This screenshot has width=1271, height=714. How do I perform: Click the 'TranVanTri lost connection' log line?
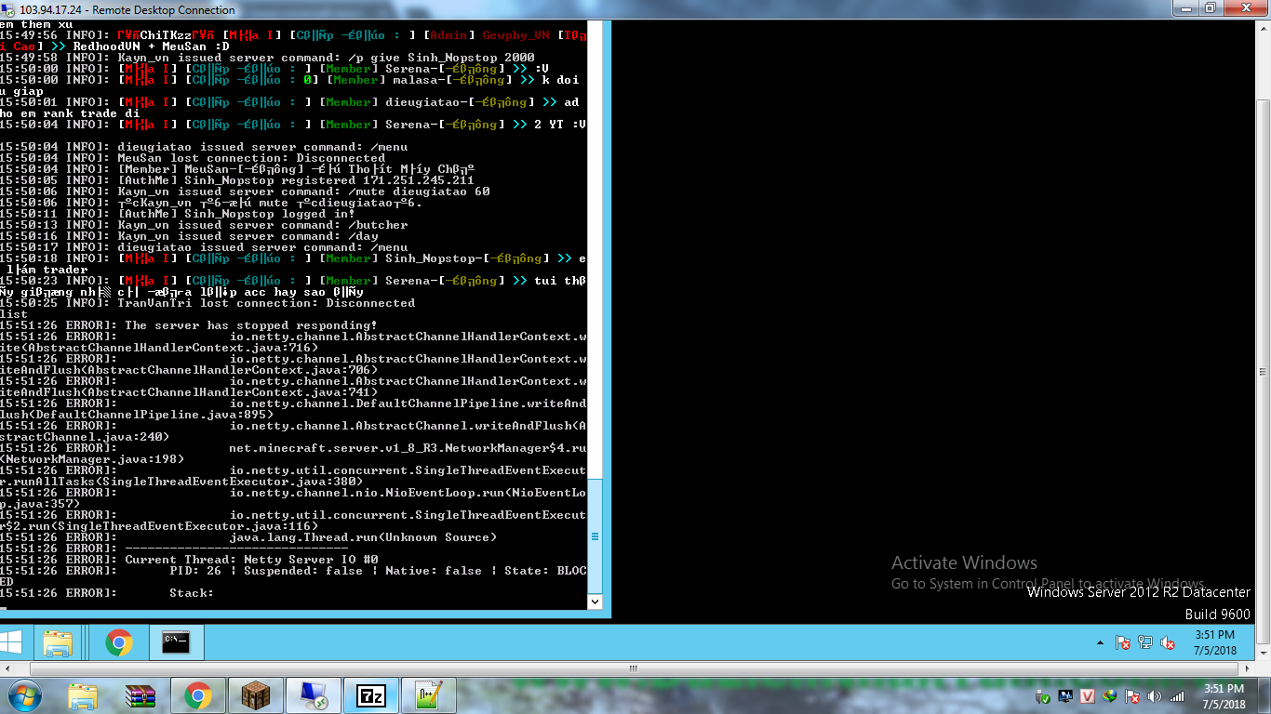pyautogui.click(x=207, y=303)
